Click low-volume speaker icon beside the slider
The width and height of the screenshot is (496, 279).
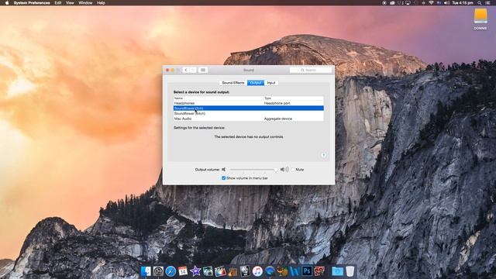pyautogui.click(x=224, y=170)
